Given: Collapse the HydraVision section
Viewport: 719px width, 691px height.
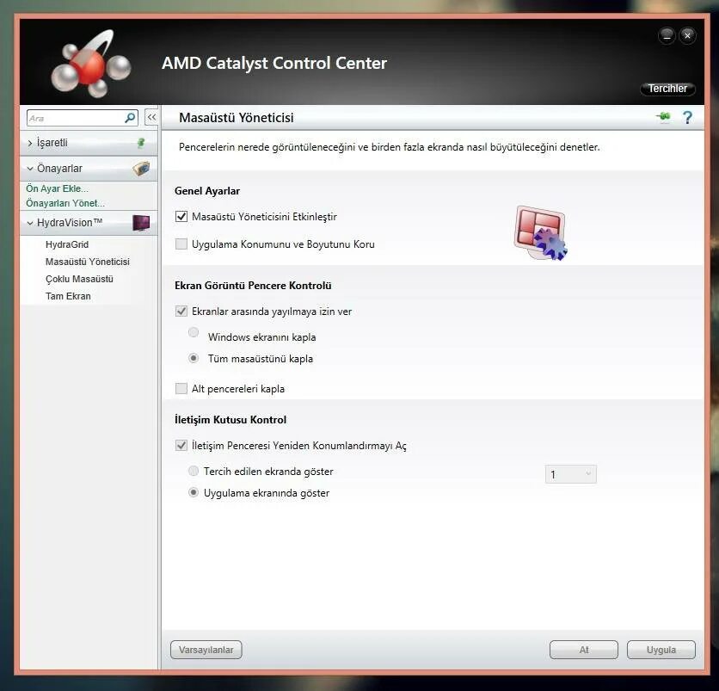Looking at the screenshot, I should click(30, 223).
